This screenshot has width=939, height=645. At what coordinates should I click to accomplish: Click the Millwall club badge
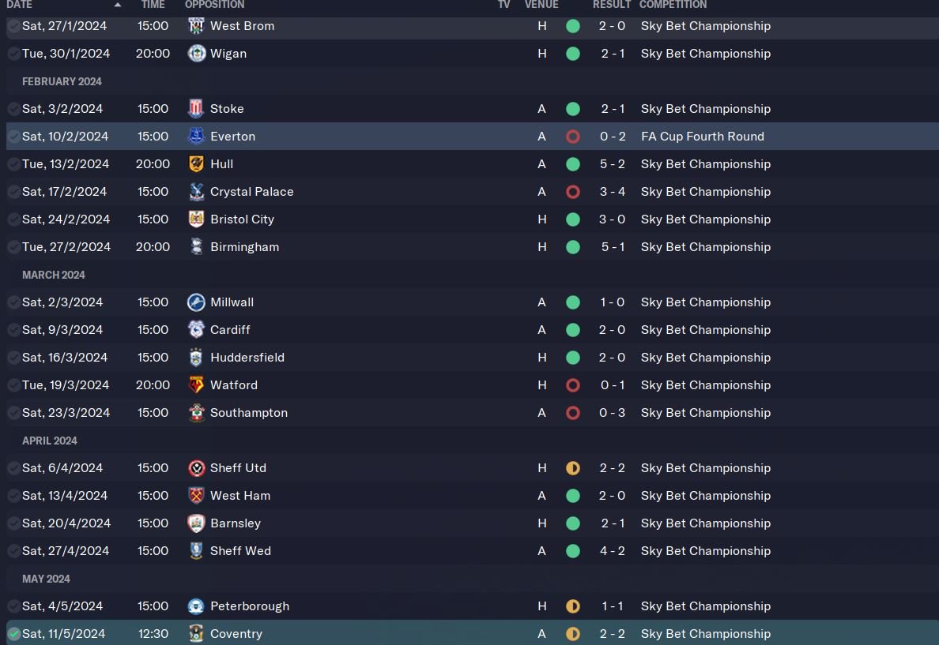196,302
